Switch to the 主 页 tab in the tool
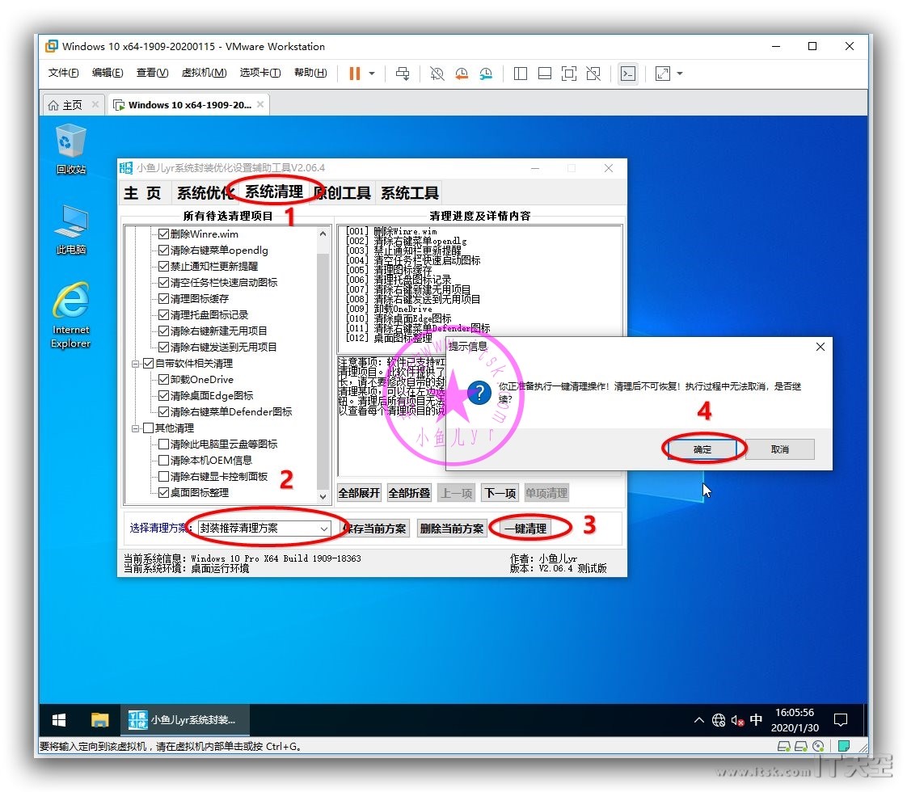 pos(142,192)
